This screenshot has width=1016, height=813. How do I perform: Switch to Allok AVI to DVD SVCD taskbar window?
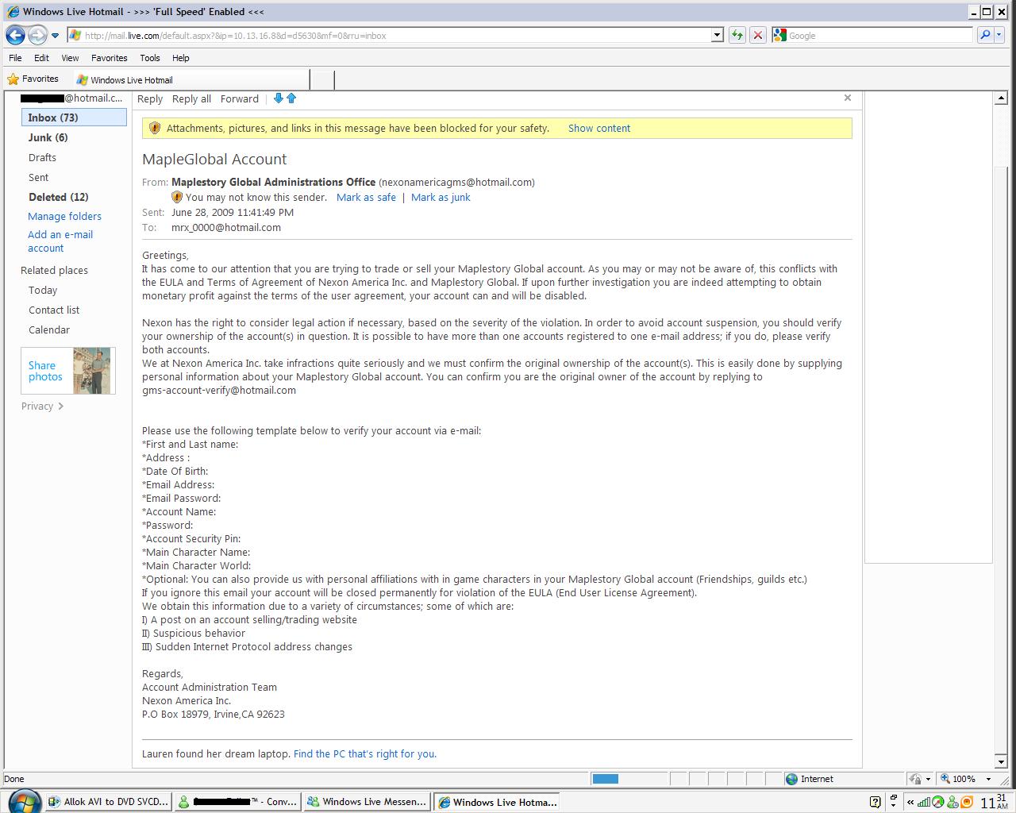tap(108, 802)
